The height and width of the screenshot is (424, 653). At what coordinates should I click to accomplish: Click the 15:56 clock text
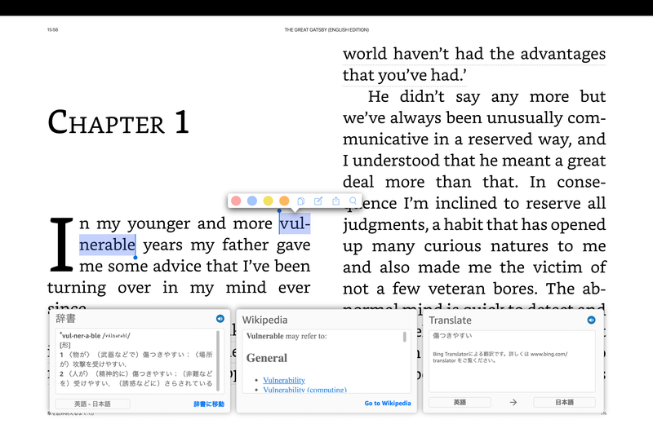coord(52,30)
